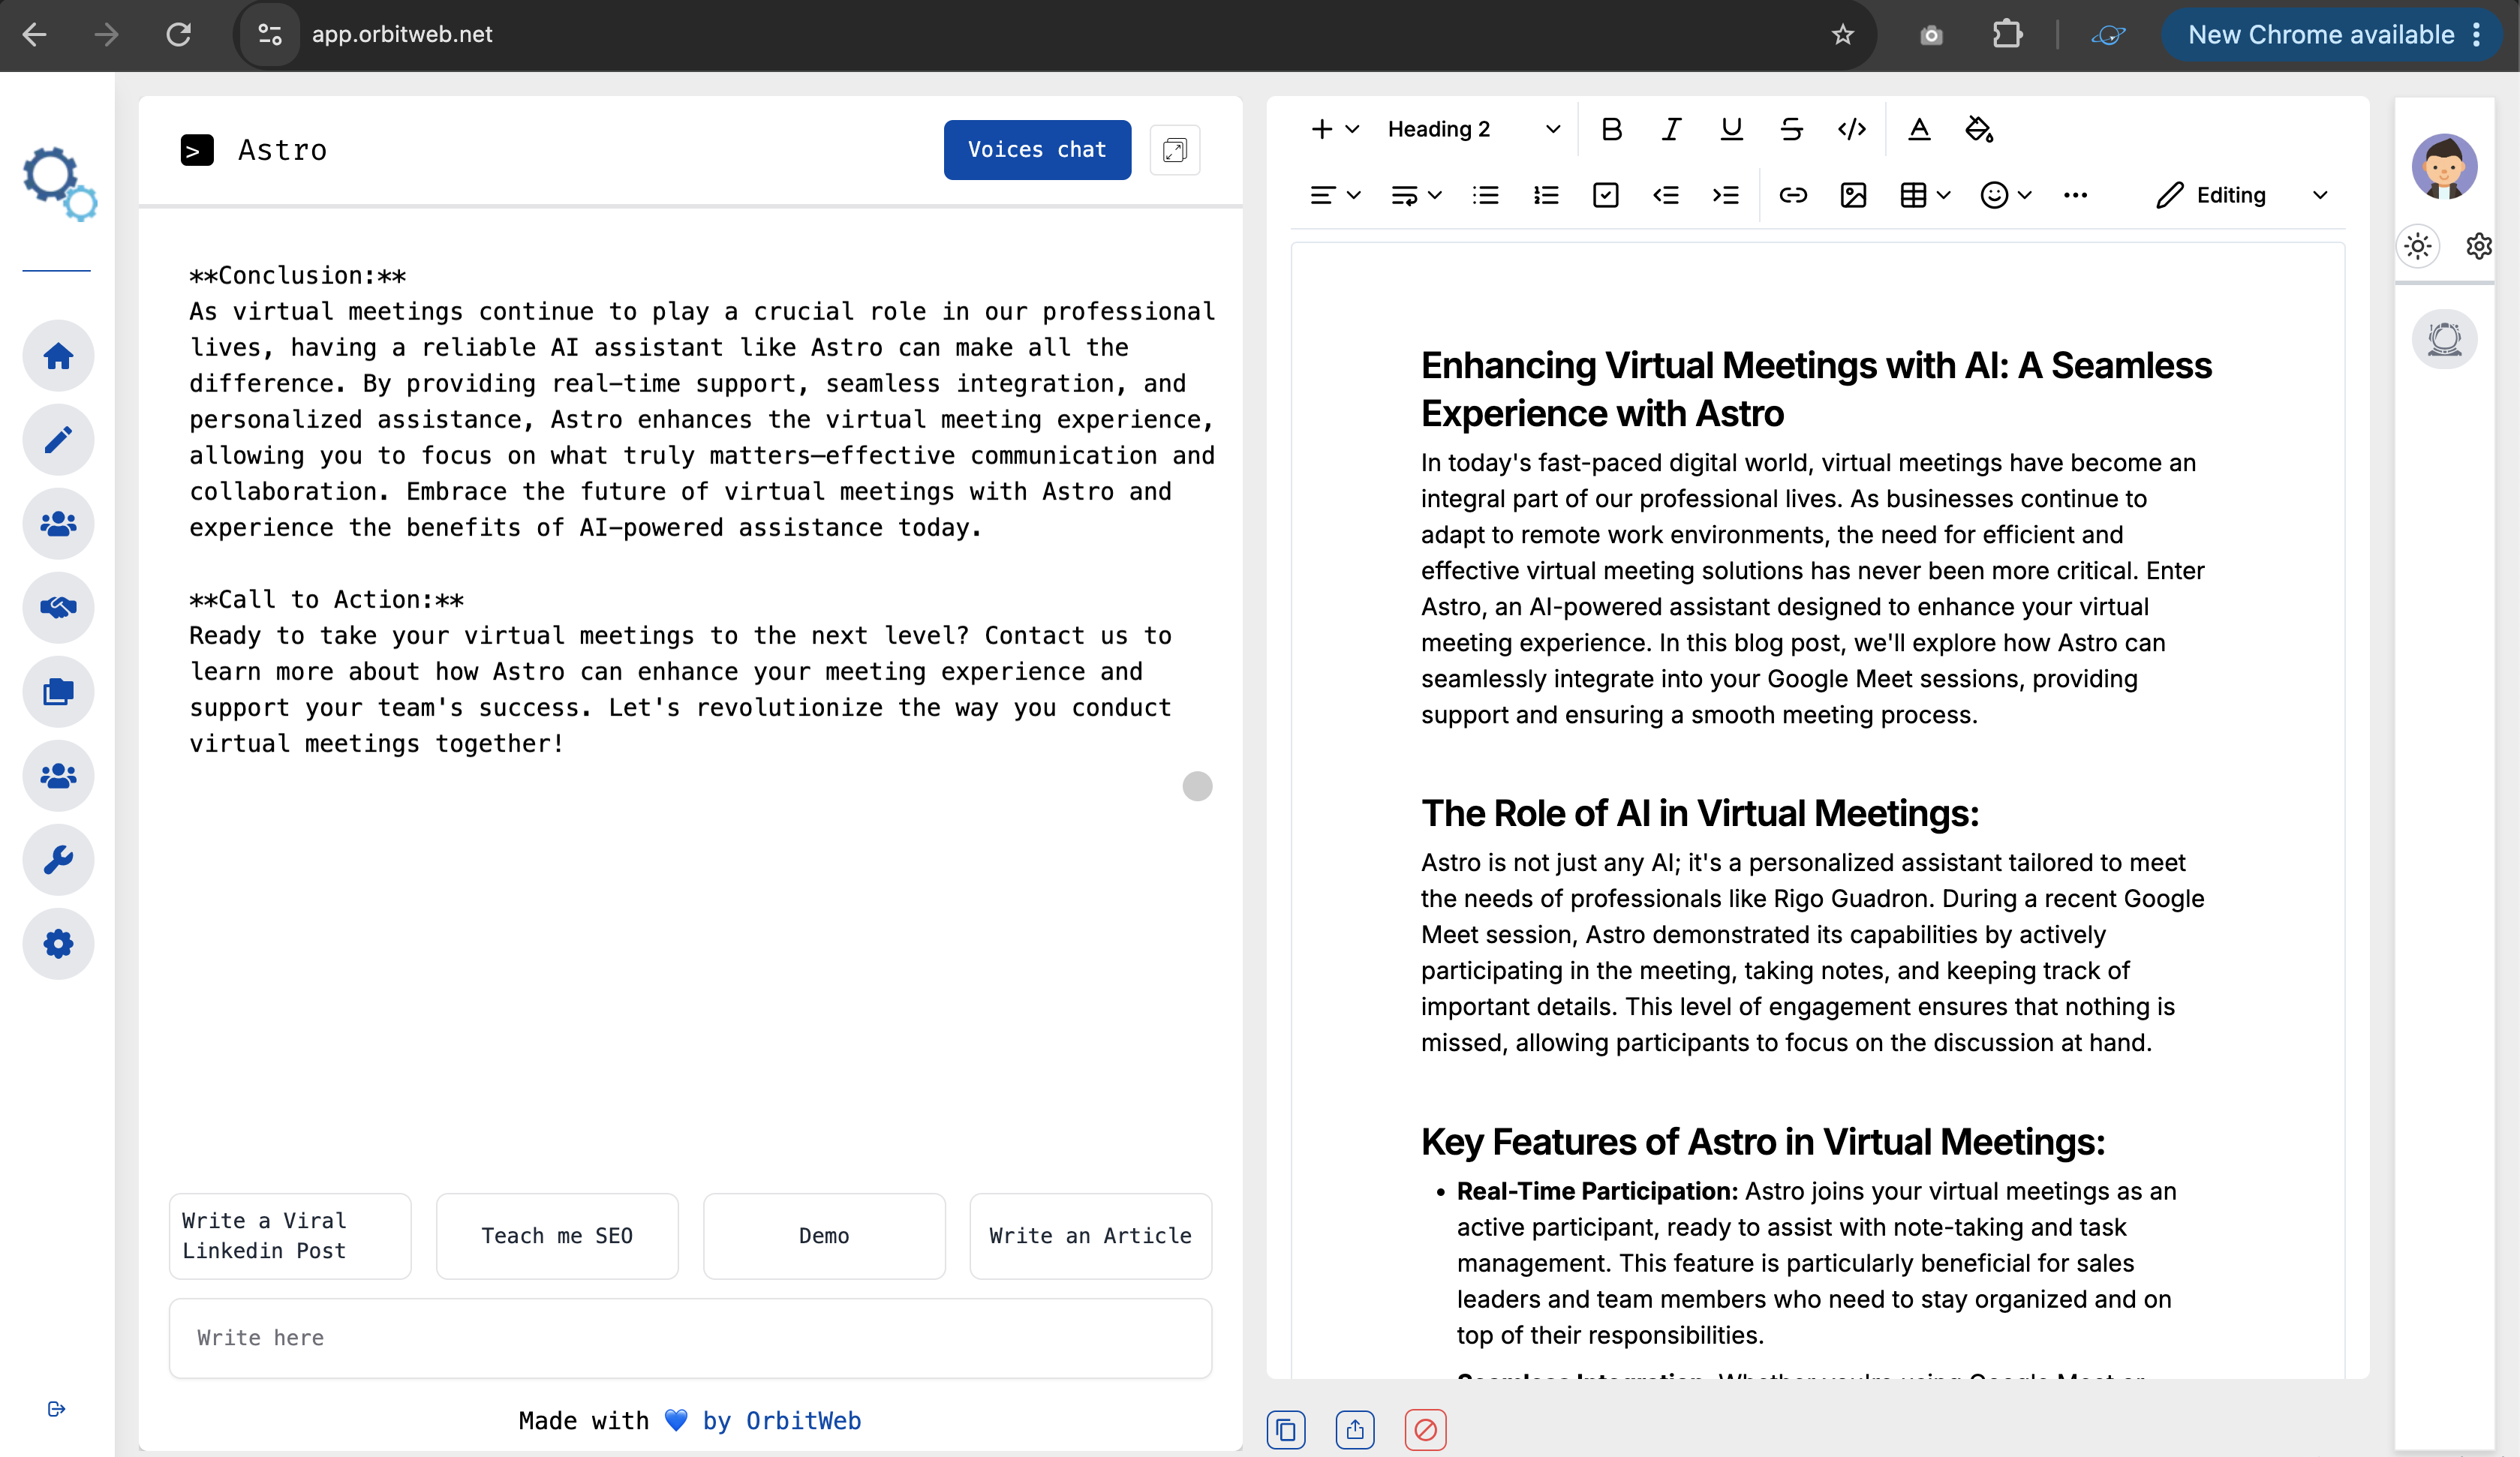Insert an image in the editor
This screenshot has width=2520, height=1457.
(1853, 195)
